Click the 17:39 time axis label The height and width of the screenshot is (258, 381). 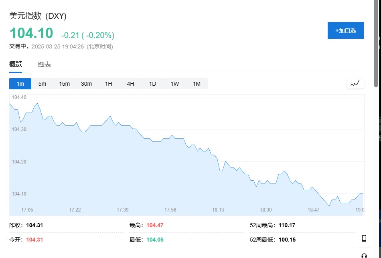(122, 210)
